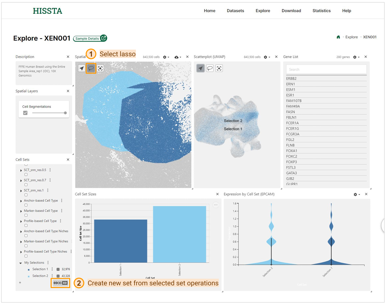This screenshot has height=304, width=387.
Task: Click the ESR1 gene in list
Action: point(291,95)
